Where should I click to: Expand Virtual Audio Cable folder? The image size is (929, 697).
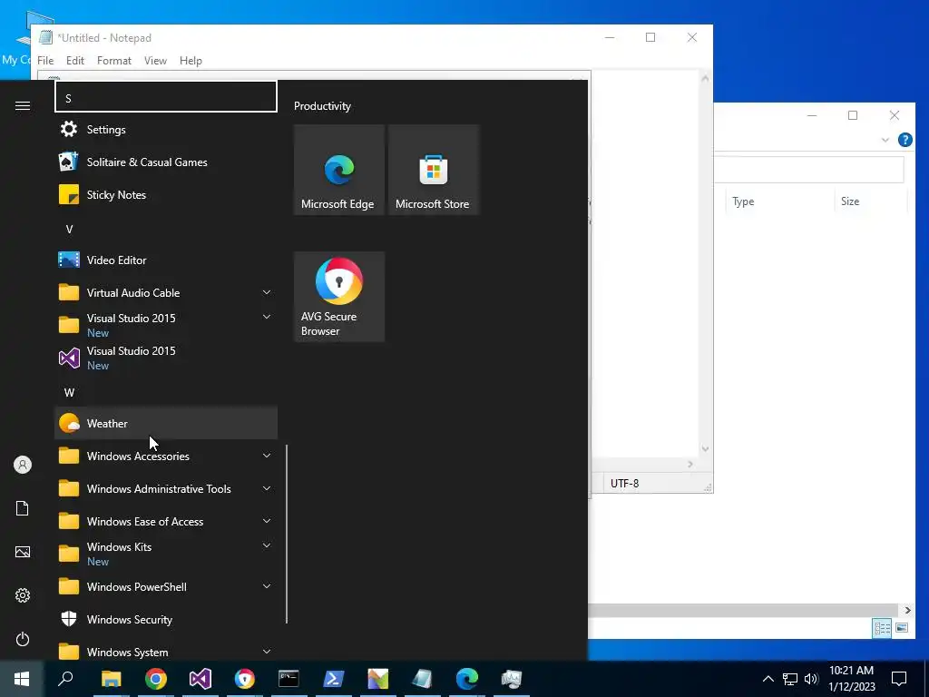[267, 292]
